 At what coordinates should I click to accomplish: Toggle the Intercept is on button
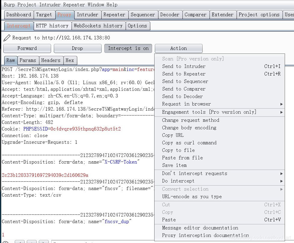pyautogui.click(x=128, y=48)
